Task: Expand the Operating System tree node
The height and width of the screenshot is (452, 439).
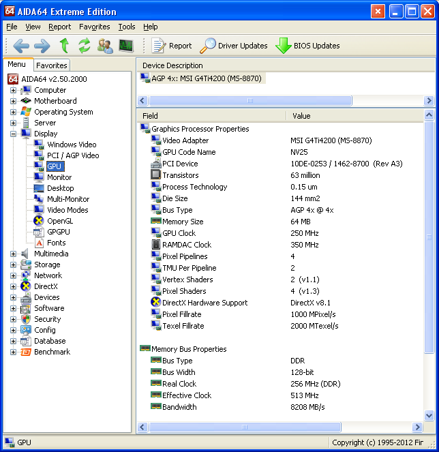Action: coord(13,112)
